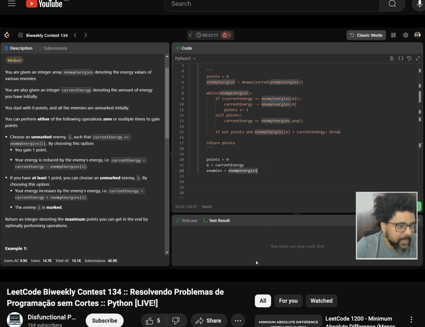Open the layout grid icon

pos(393,35)
